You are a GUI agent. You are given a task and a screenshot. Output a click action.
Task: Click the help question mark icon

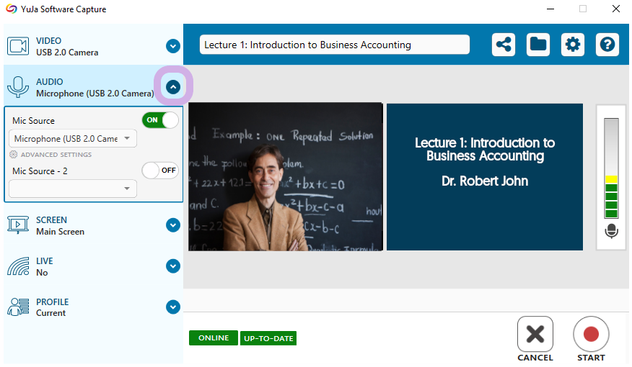click(607, 44)
